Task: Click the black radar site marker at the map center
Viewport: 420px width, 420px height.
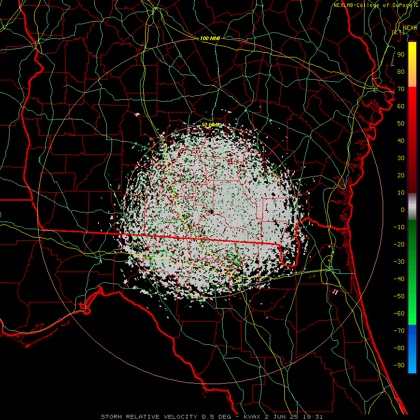Action: click(x=211, y=211)
